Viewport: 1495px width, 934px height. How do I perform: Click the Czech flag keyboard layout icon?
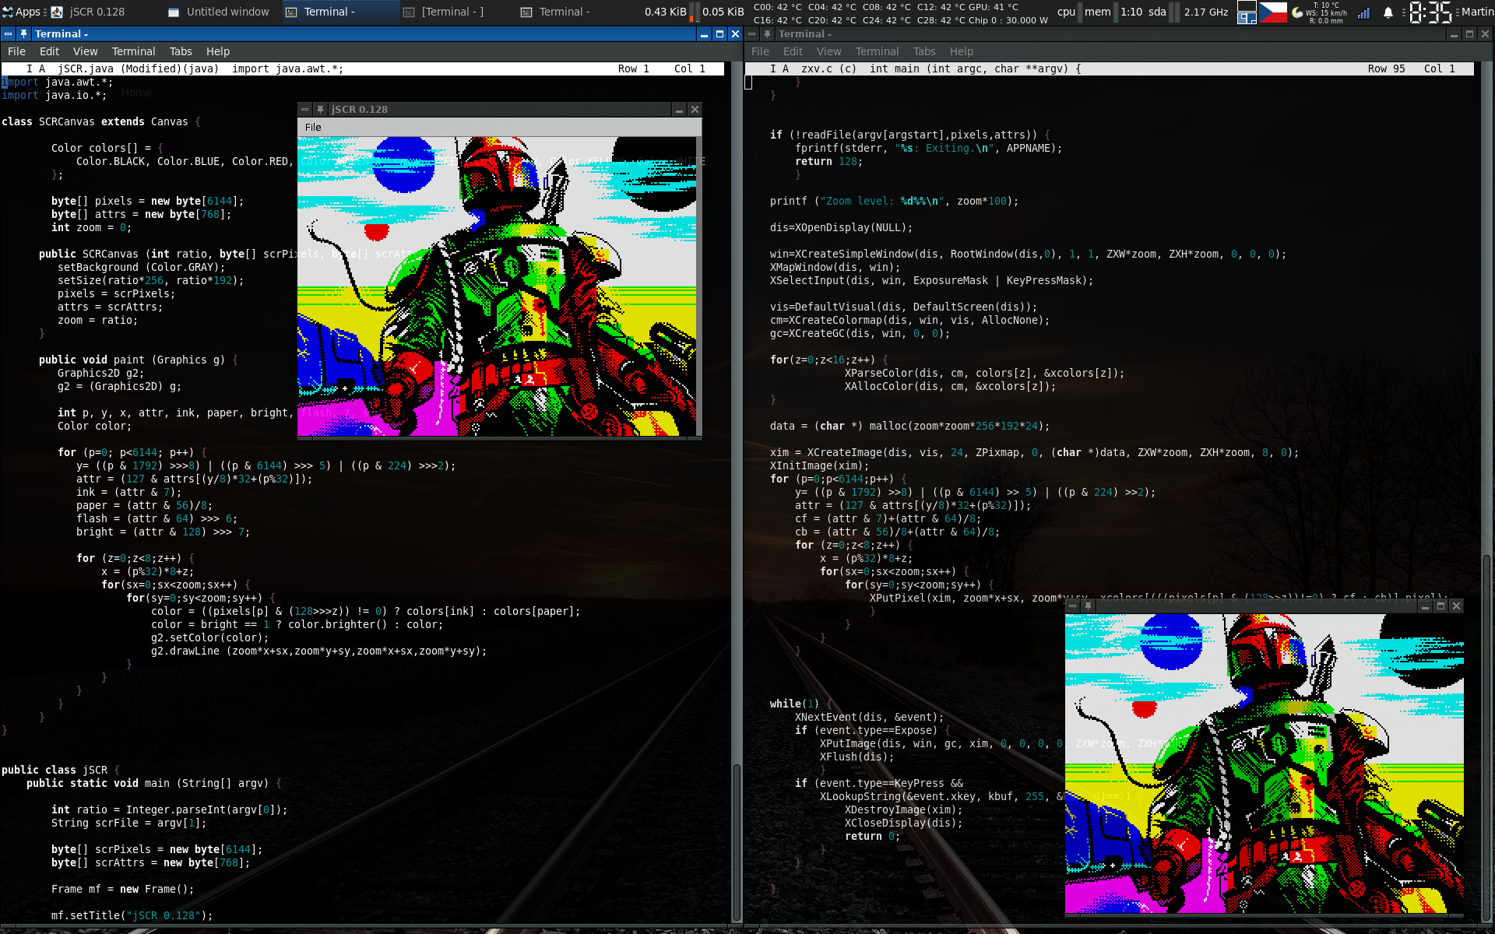(1273, 12)
